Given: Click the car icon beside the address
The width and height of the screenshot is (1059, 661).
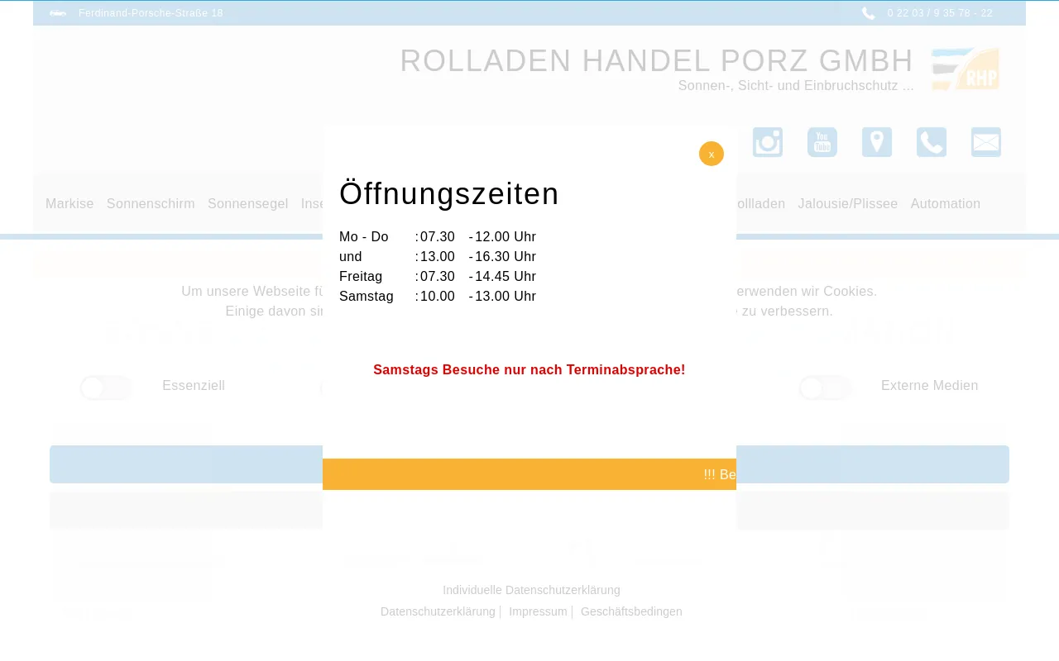Looking at the screenshot, I should [58, 13].
